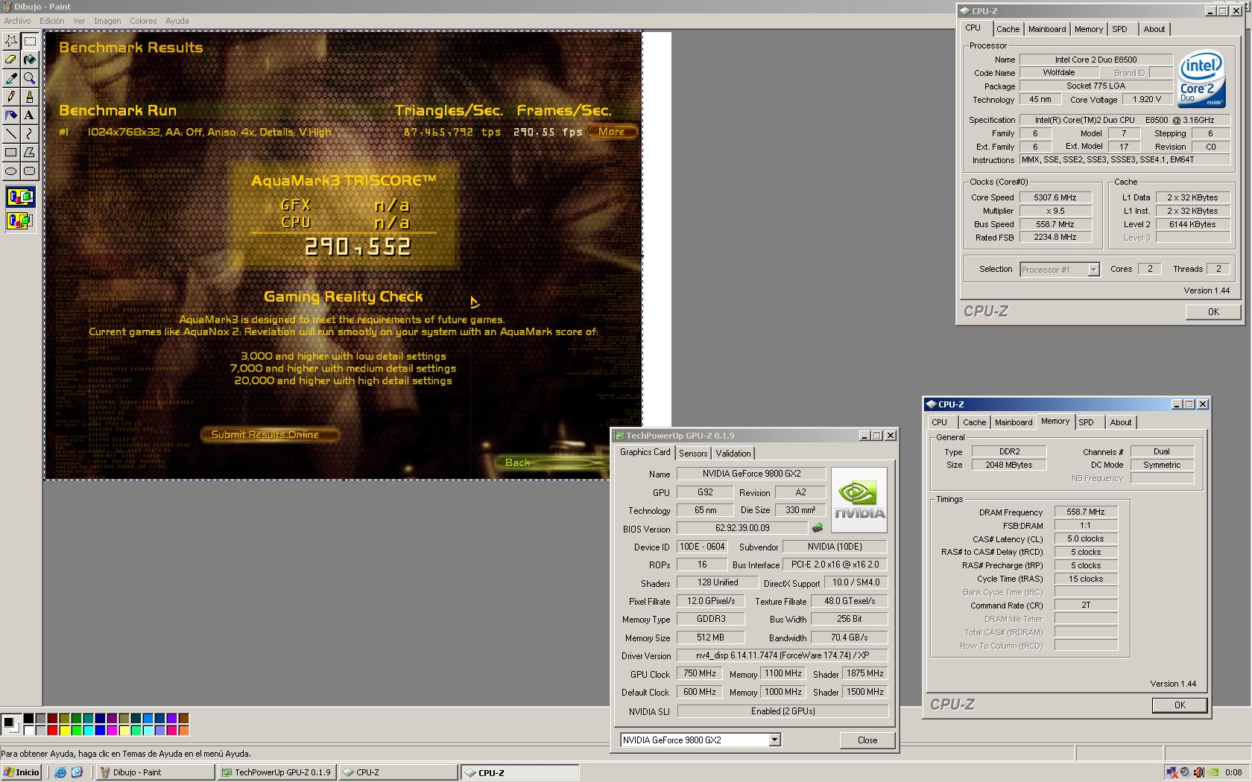Switch to Validation tab in GPU-Z
This screenshot has height=782, width=1252.
pyautogui.click(x=733, y=454)
